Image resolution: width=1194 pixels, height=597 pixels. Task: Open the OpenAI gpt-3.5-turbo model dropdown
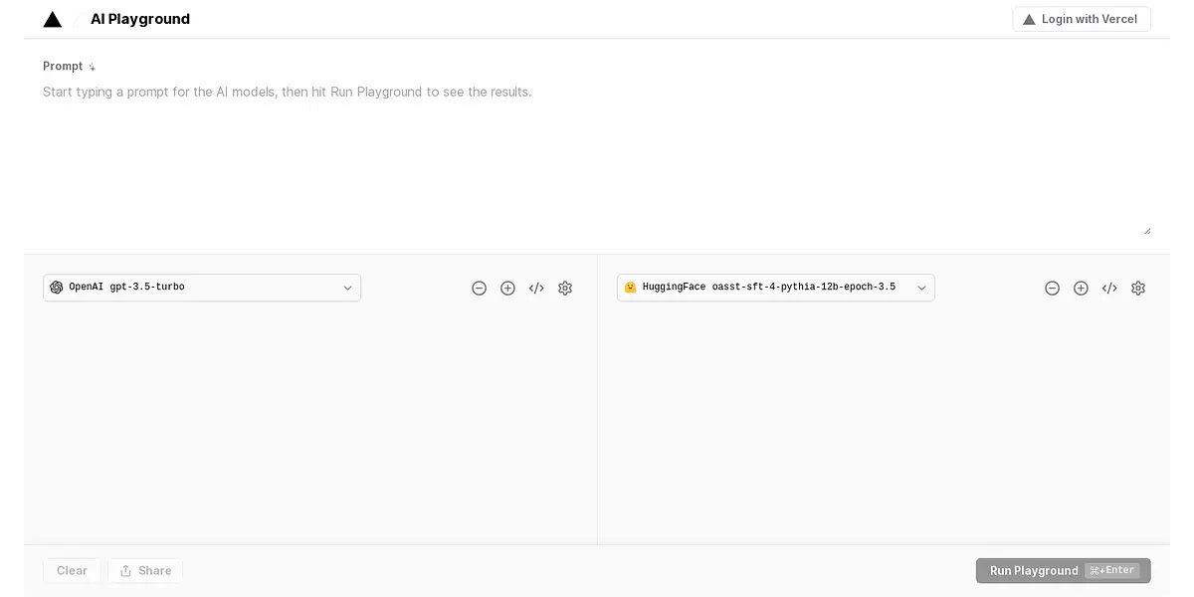pos(202,288)
